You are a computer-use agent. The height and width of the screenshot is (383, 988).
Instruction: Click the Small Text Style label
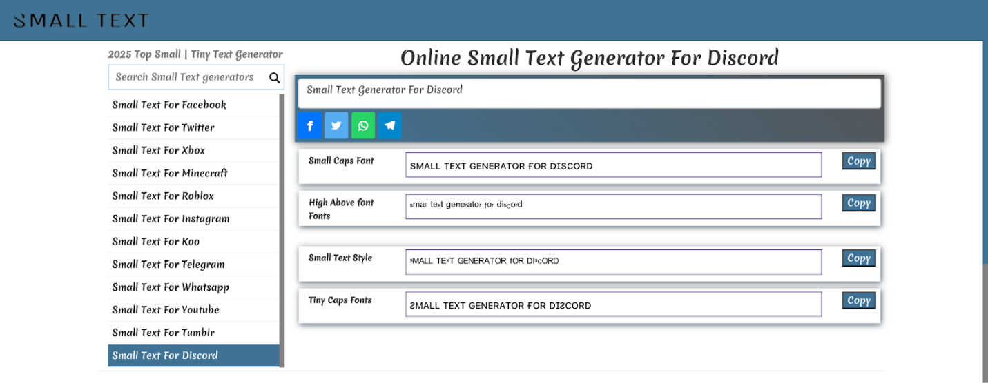[340, 258]
